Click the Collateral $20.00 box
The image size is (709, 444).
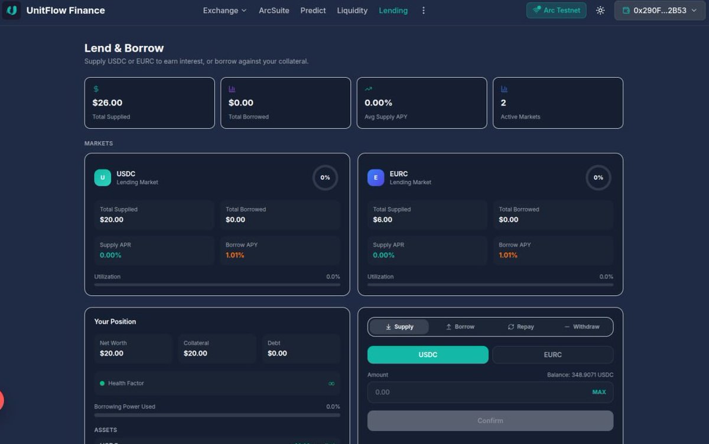pos(217,349)
